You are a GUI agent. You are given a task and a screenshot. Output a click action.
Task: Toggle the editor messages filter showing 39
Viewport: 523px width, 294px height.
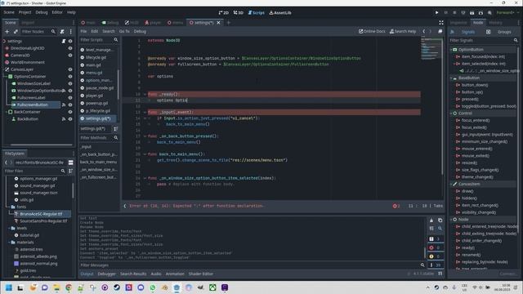[436, 265]
